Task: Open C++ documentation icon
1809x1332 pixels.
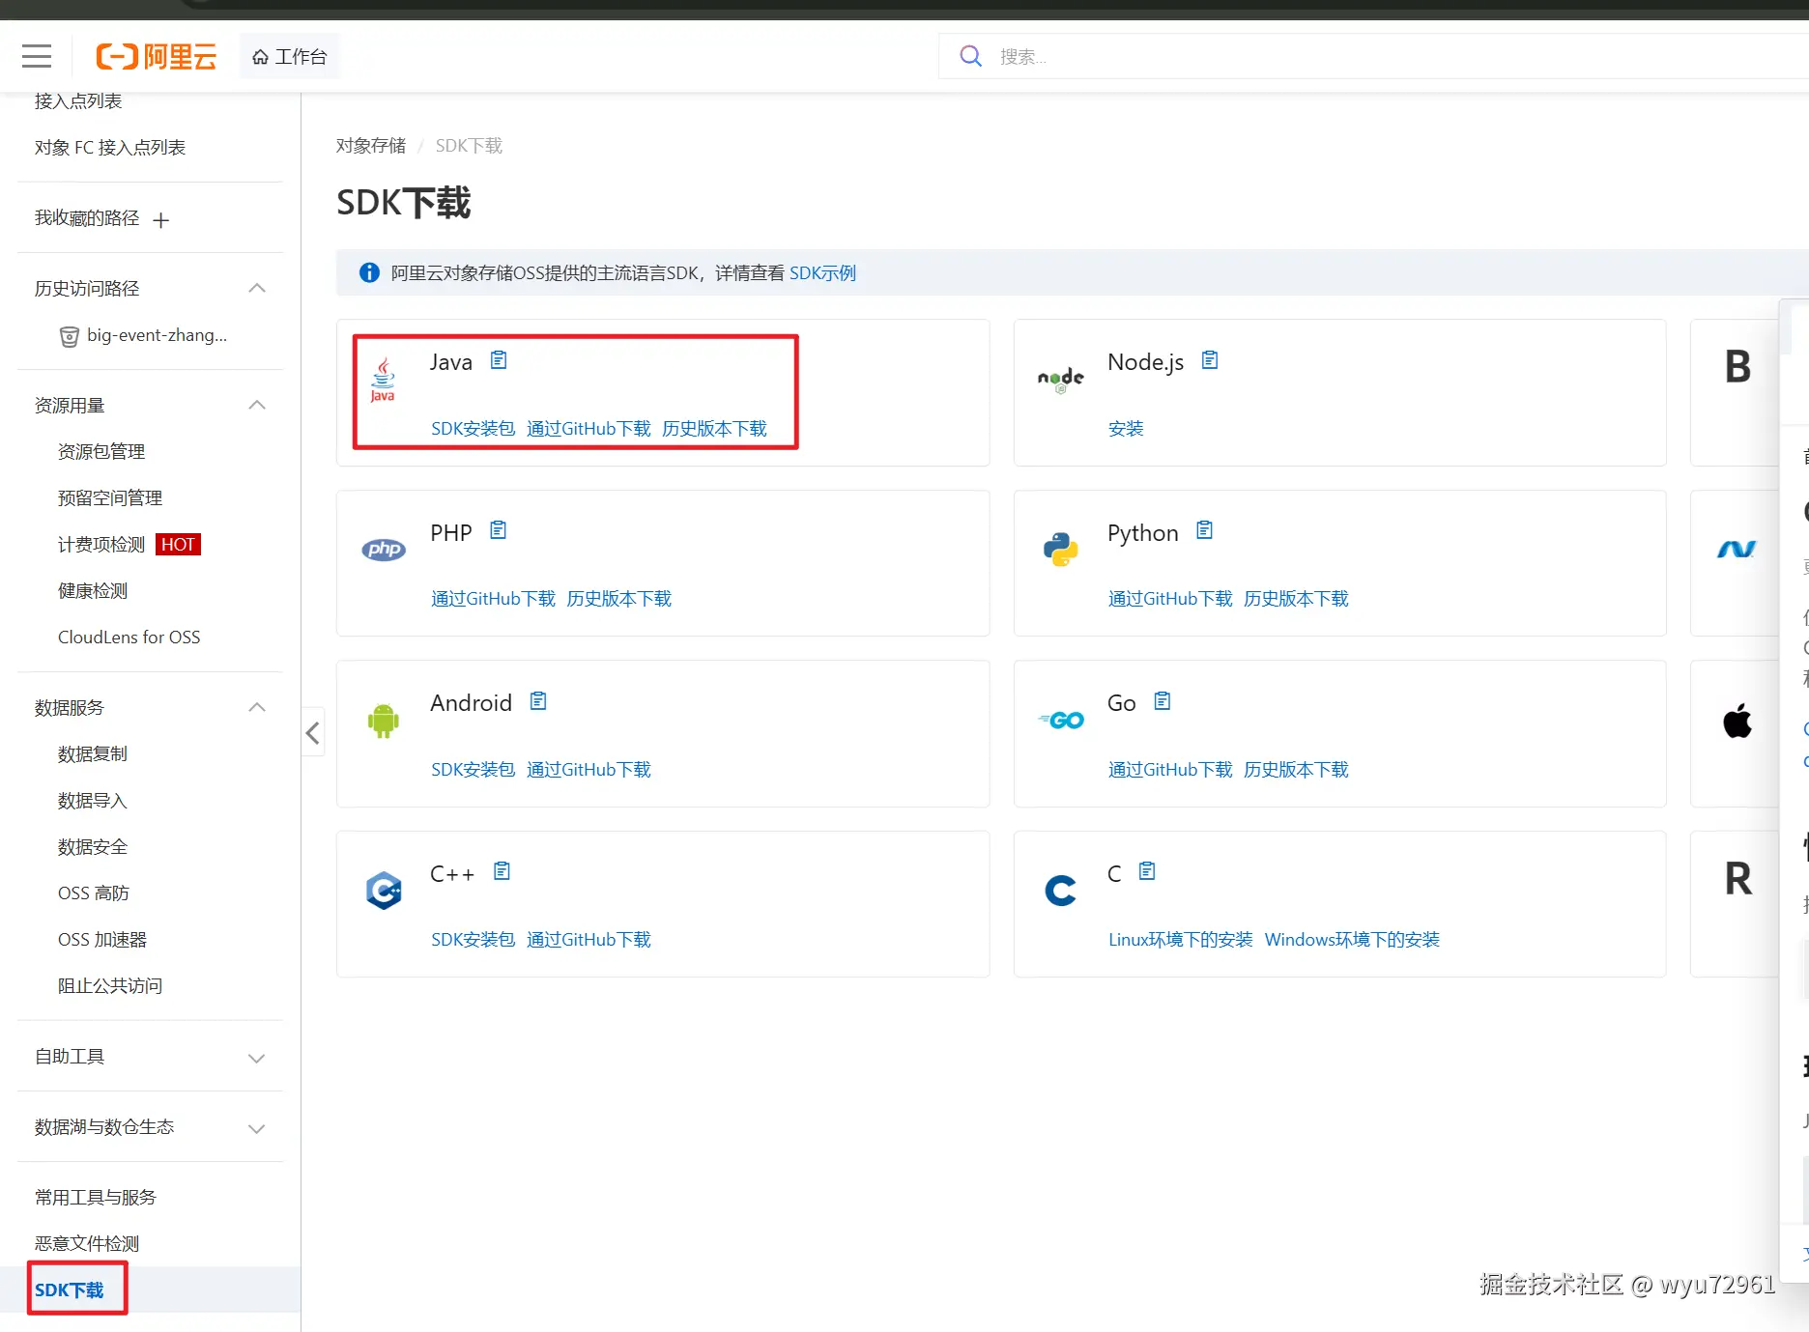Action: pos(502,871)
